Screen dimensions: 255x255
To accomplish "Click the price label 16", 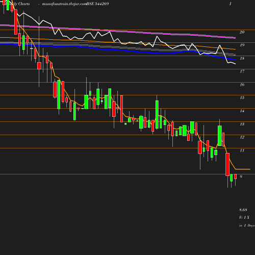I will [x=242, y=85].
